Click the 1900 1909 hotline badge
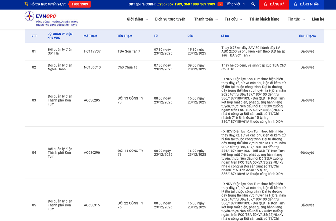This screenshot has width=336, height=221. pos(80,4)
